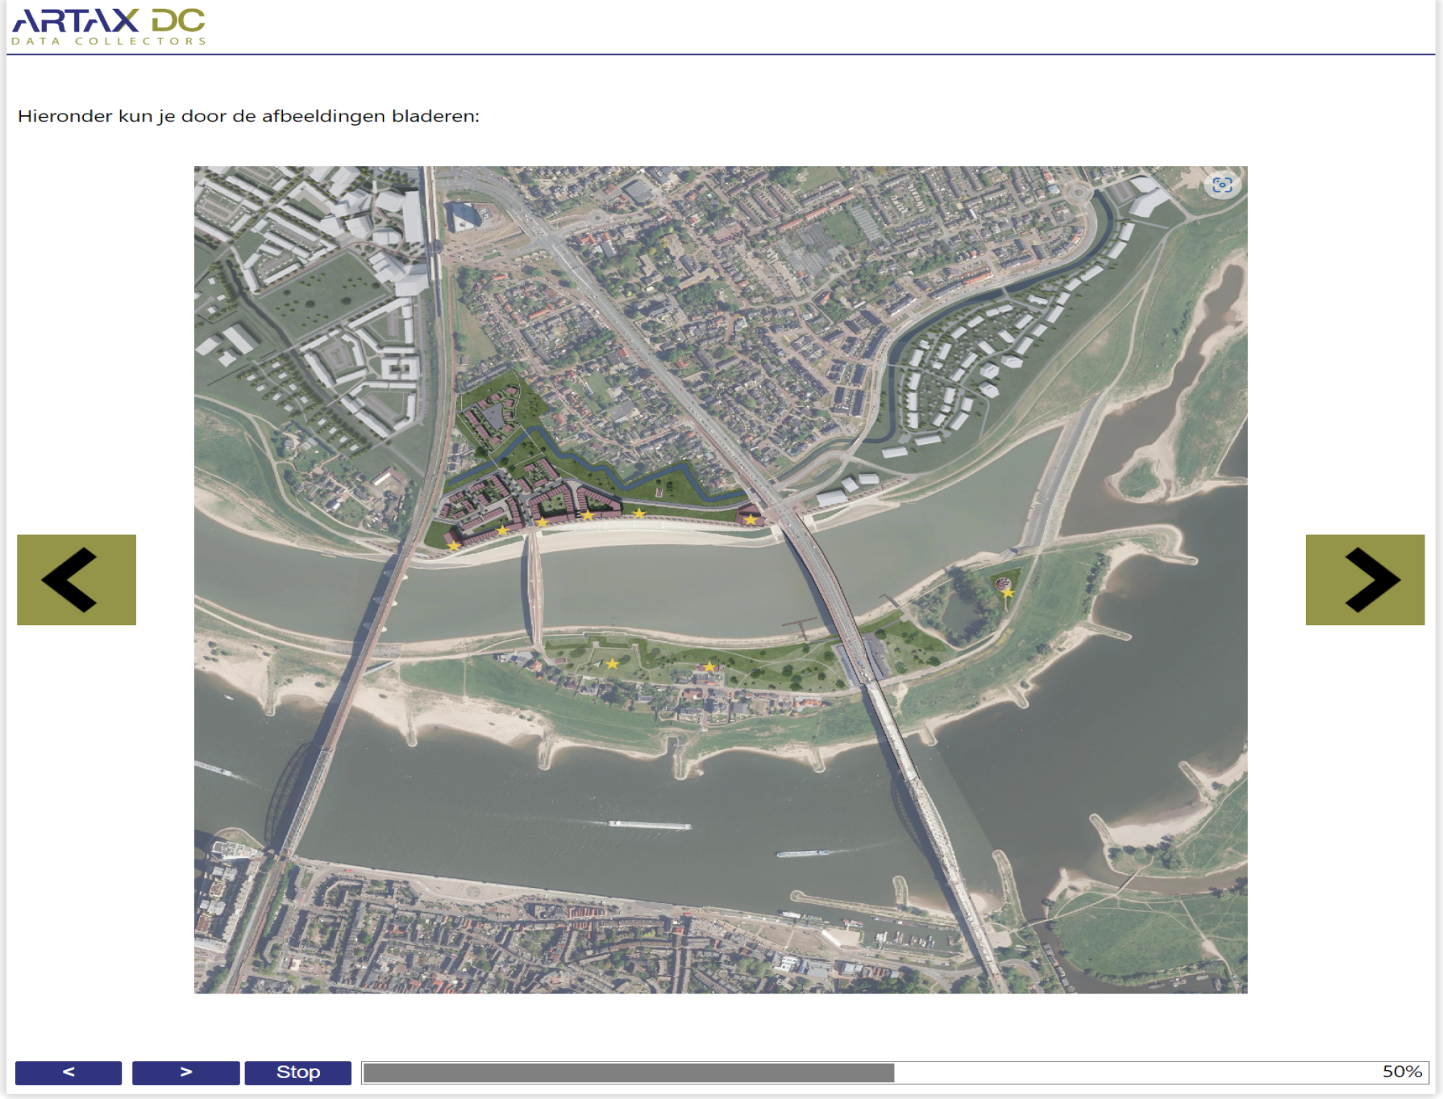This screenshot has height=1099, width=1443.
Task: Click the second star from the west on the north quay
Action: click(502, 530)
